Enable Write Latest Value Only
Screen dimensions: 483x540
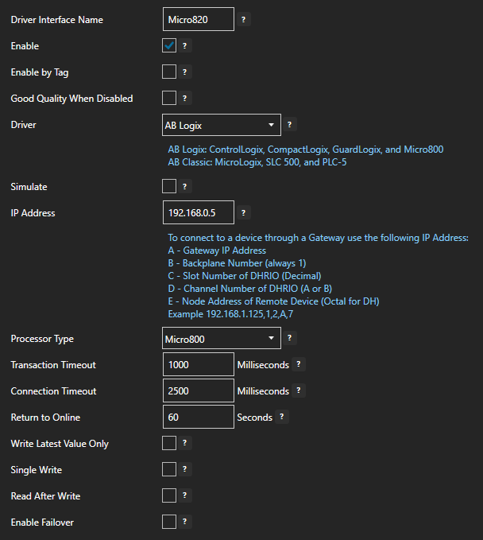click(x=169, y=443)
